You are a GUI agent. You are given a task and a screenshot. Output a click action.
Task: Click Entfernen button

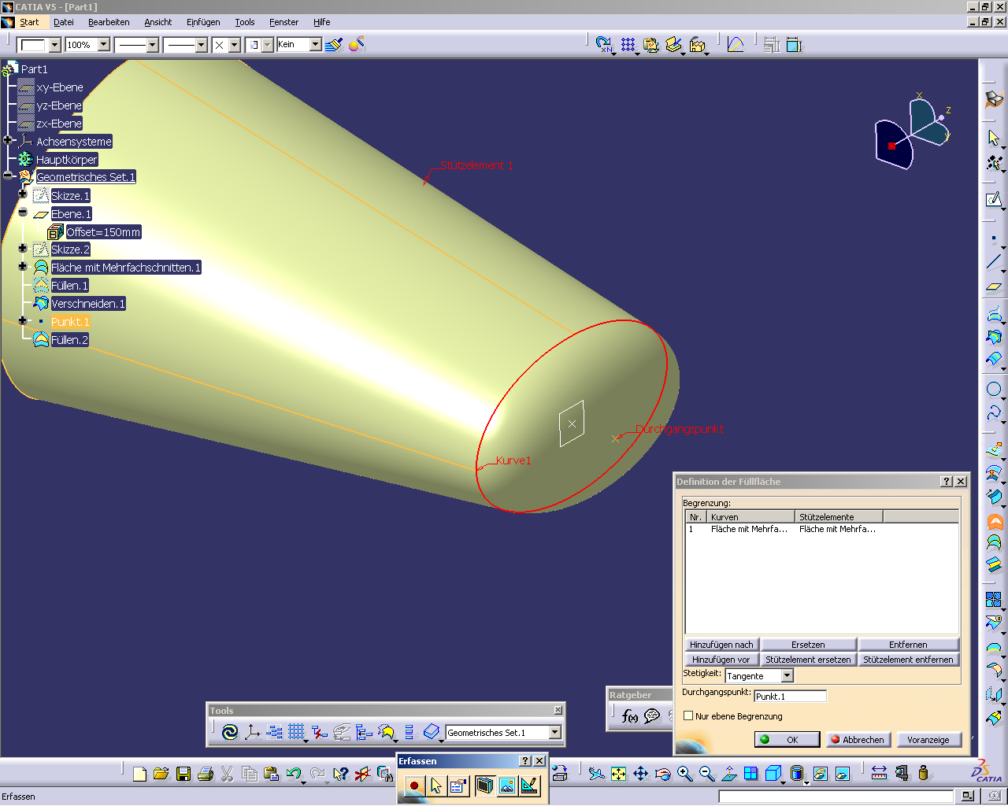pos(908,645)
